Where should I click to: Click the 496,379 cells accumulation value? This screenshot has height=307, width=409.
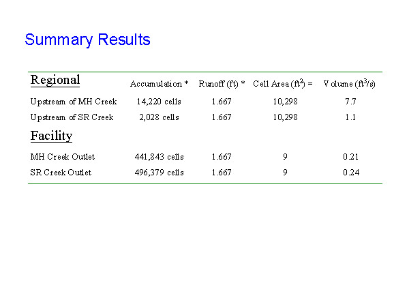click(x=160, y=173)
